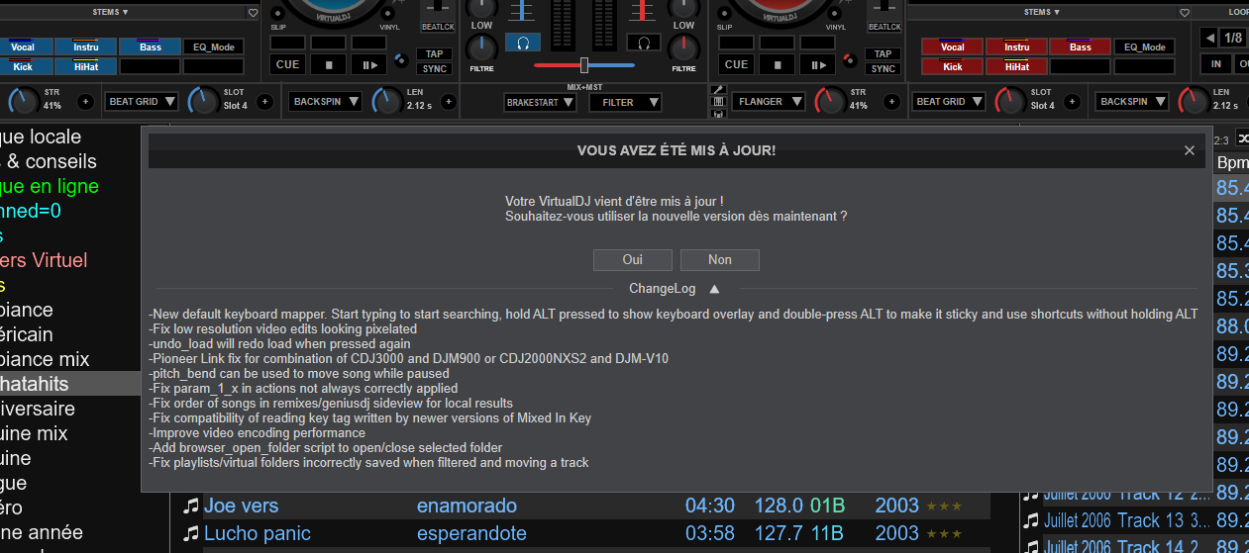
Task: Click the music note icon for Juillet 2006 Track 13
Action: pyautogui.click(x=1031, y=520)
